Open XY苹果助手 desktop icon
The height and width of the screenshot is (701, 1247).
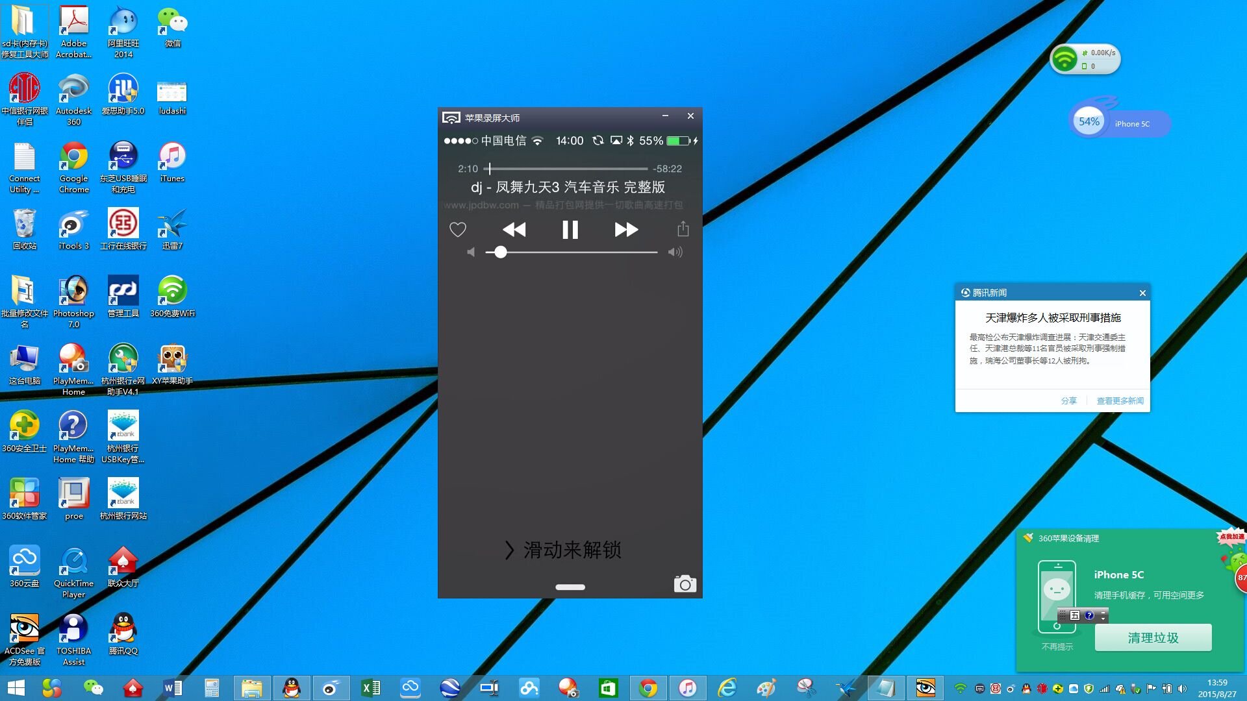coord(172,364)
